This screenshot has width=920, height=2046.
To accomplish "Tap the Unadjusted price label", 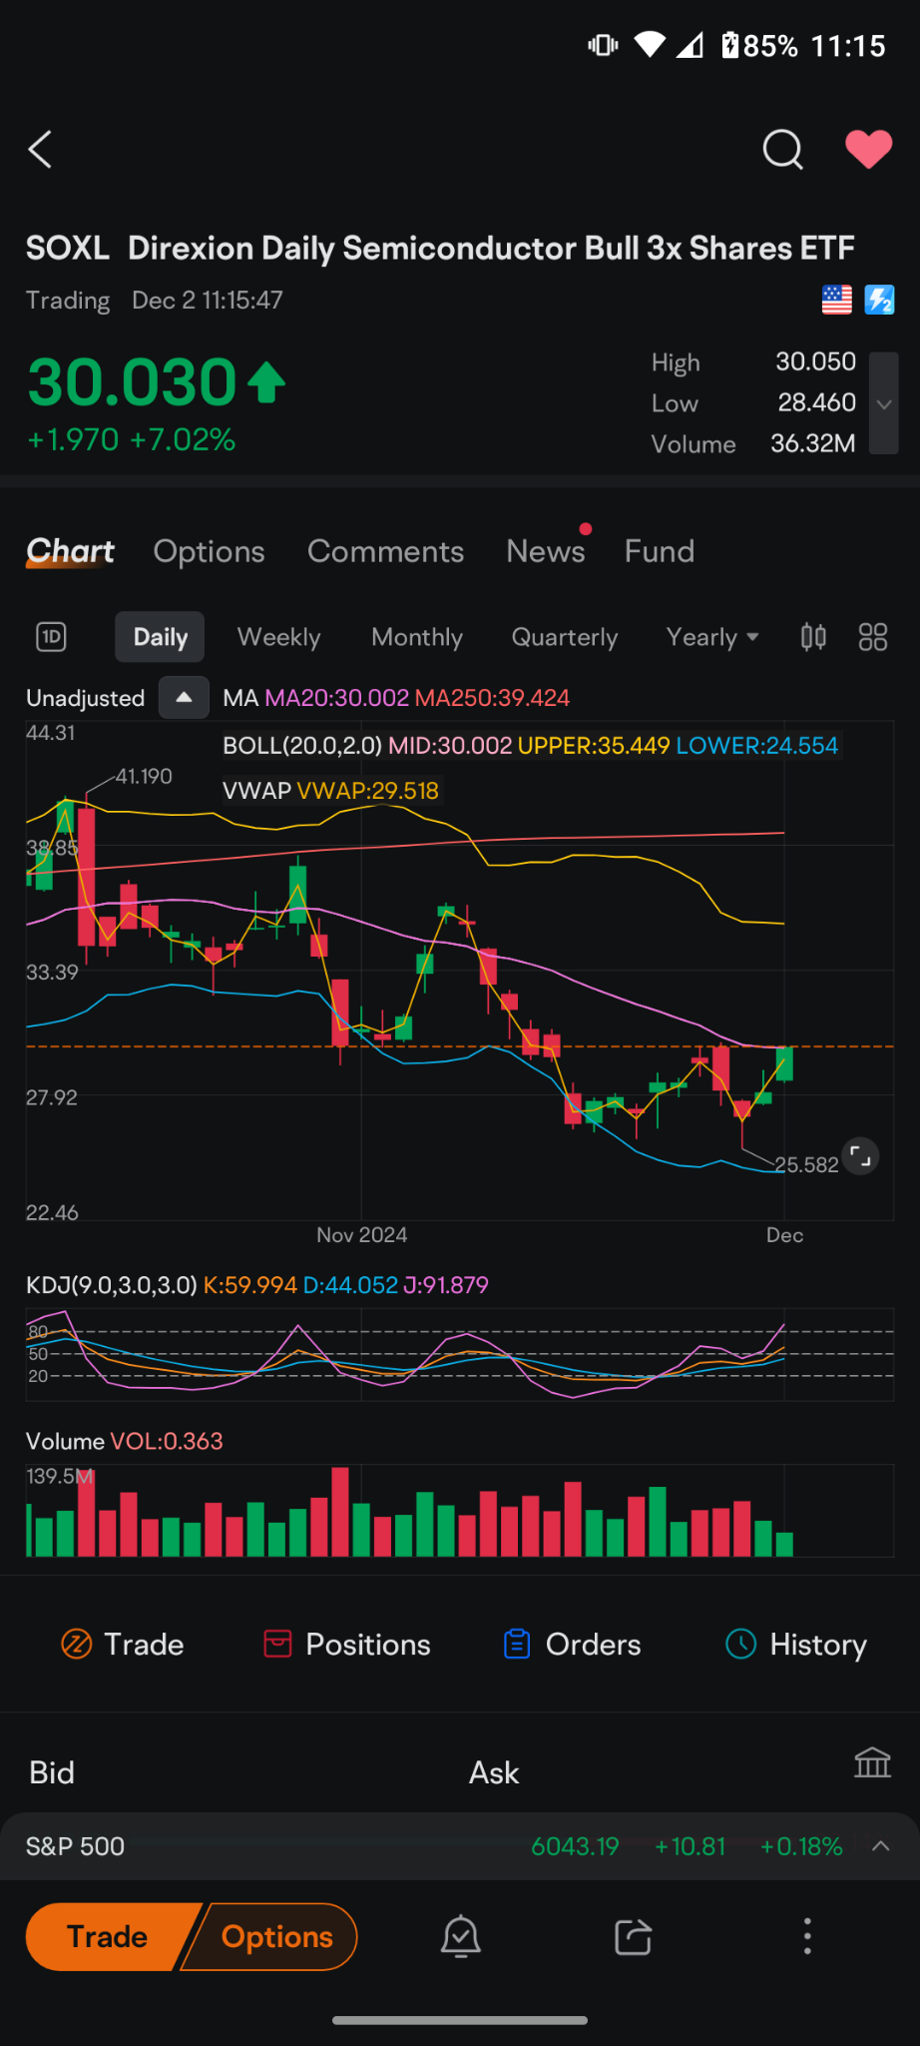I will (x=85, y=698).
